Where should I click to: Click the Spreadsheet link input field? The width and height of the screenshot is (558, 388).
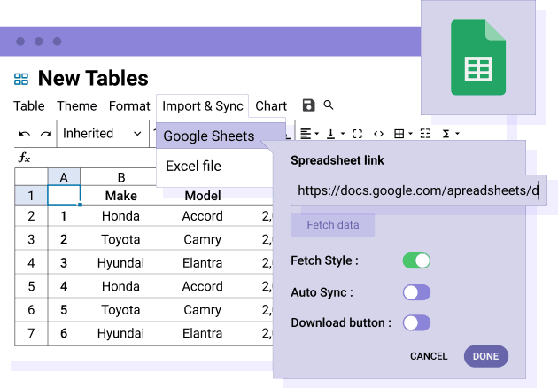(418, 190)
